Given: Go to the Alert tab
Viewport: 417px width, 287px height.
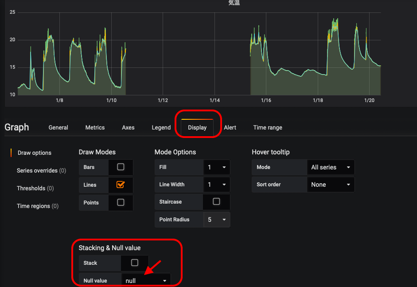Looking at the screenshot, I should point(230,127).
